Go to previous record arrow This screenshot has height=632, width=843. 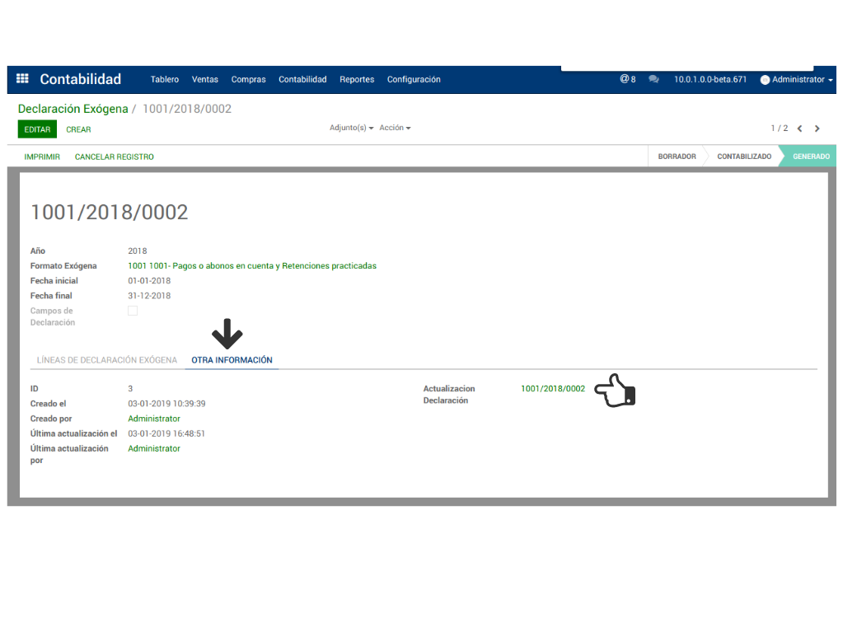click(x=799, y=129)
